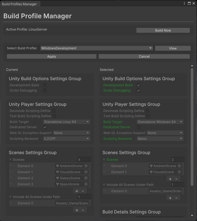Select the Build Profiles Manager tab

pyautogui.click(x=19, y=4)
